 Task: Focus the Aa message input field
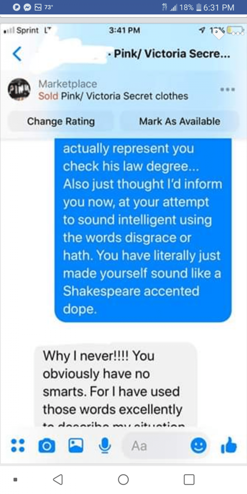click(155, 446)
